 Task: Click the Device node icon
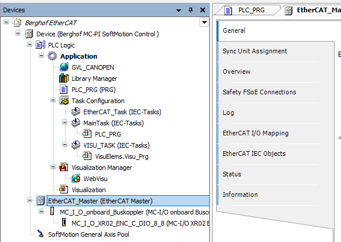29,34
